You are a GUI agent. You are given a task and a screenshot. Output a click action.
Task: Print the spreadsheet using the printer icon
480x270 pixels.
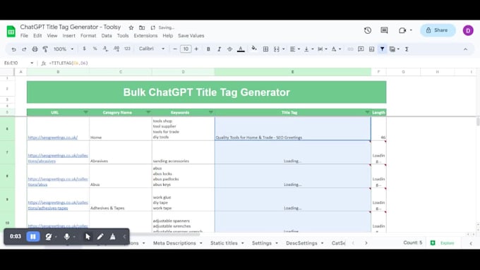click(x=35, y=49)
